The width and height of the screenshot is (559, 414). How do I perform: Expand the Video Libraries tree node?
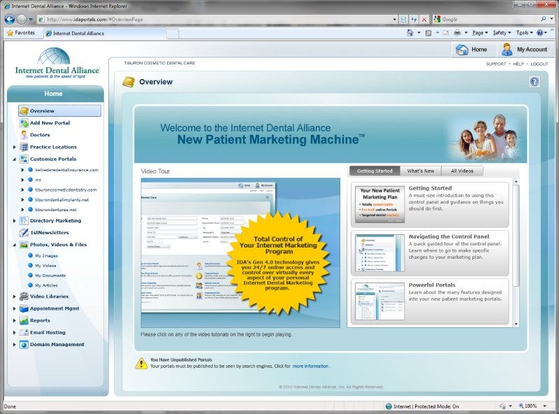tap(14, 297)
